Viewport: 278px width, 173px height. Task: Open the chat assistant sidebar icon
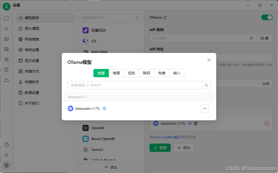pos(6,18)
